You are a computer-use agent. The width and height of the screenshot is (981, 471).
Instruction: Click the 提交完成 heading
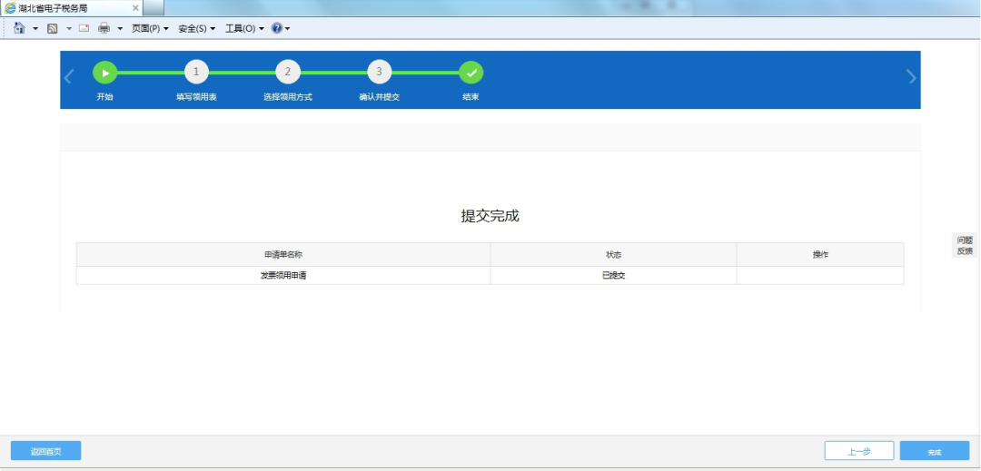coord(490,216)
